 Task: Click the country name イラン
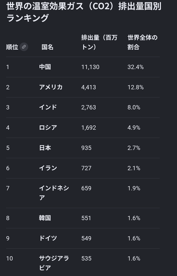pos(48,168)
